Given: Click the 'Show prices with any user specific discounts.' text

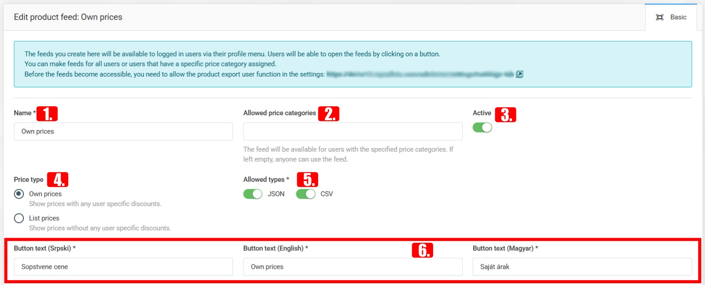Looking at the screenshot, I should pyautogui.click(x=95, y=204).
